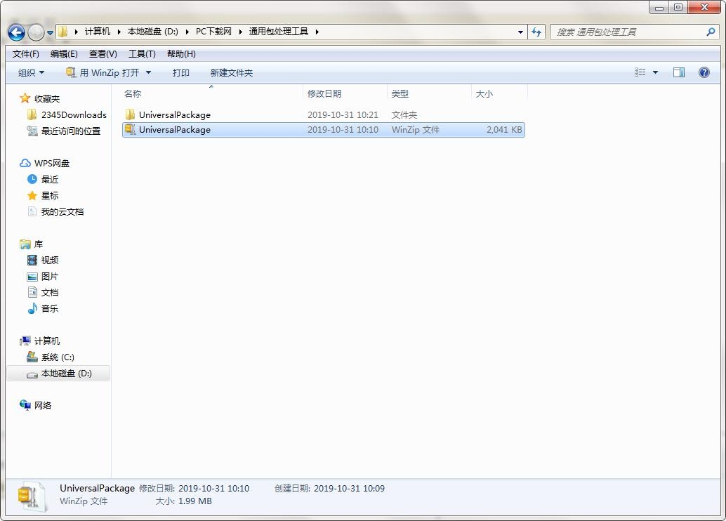Image resolution: width=726 pixels, height=521 pixels.
Task: Select the UniversalPackage folder row
Action: tap(323, 114)
